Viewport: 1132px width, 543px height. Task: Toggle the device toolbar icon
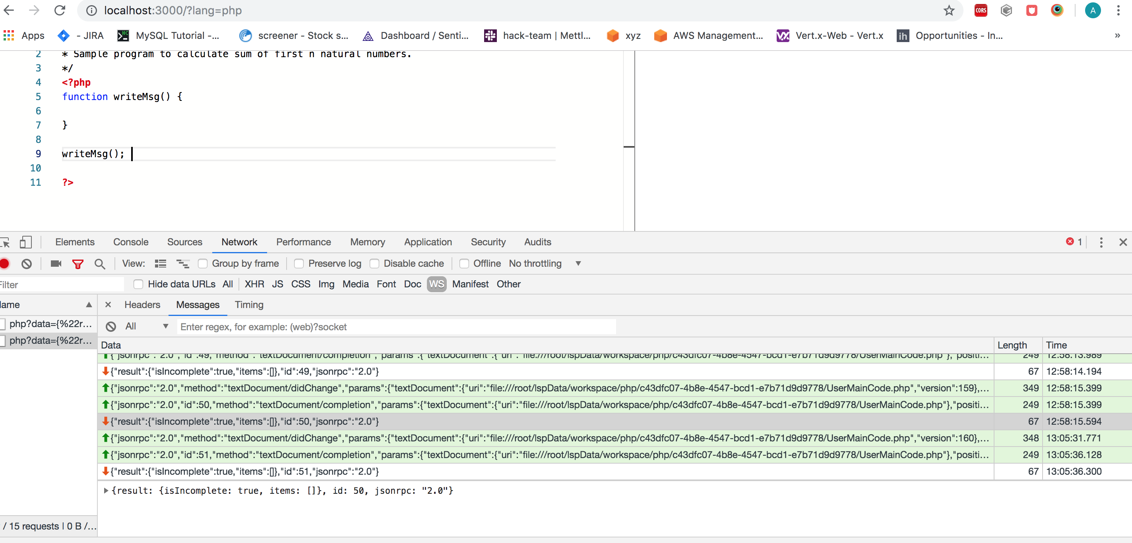25,242
